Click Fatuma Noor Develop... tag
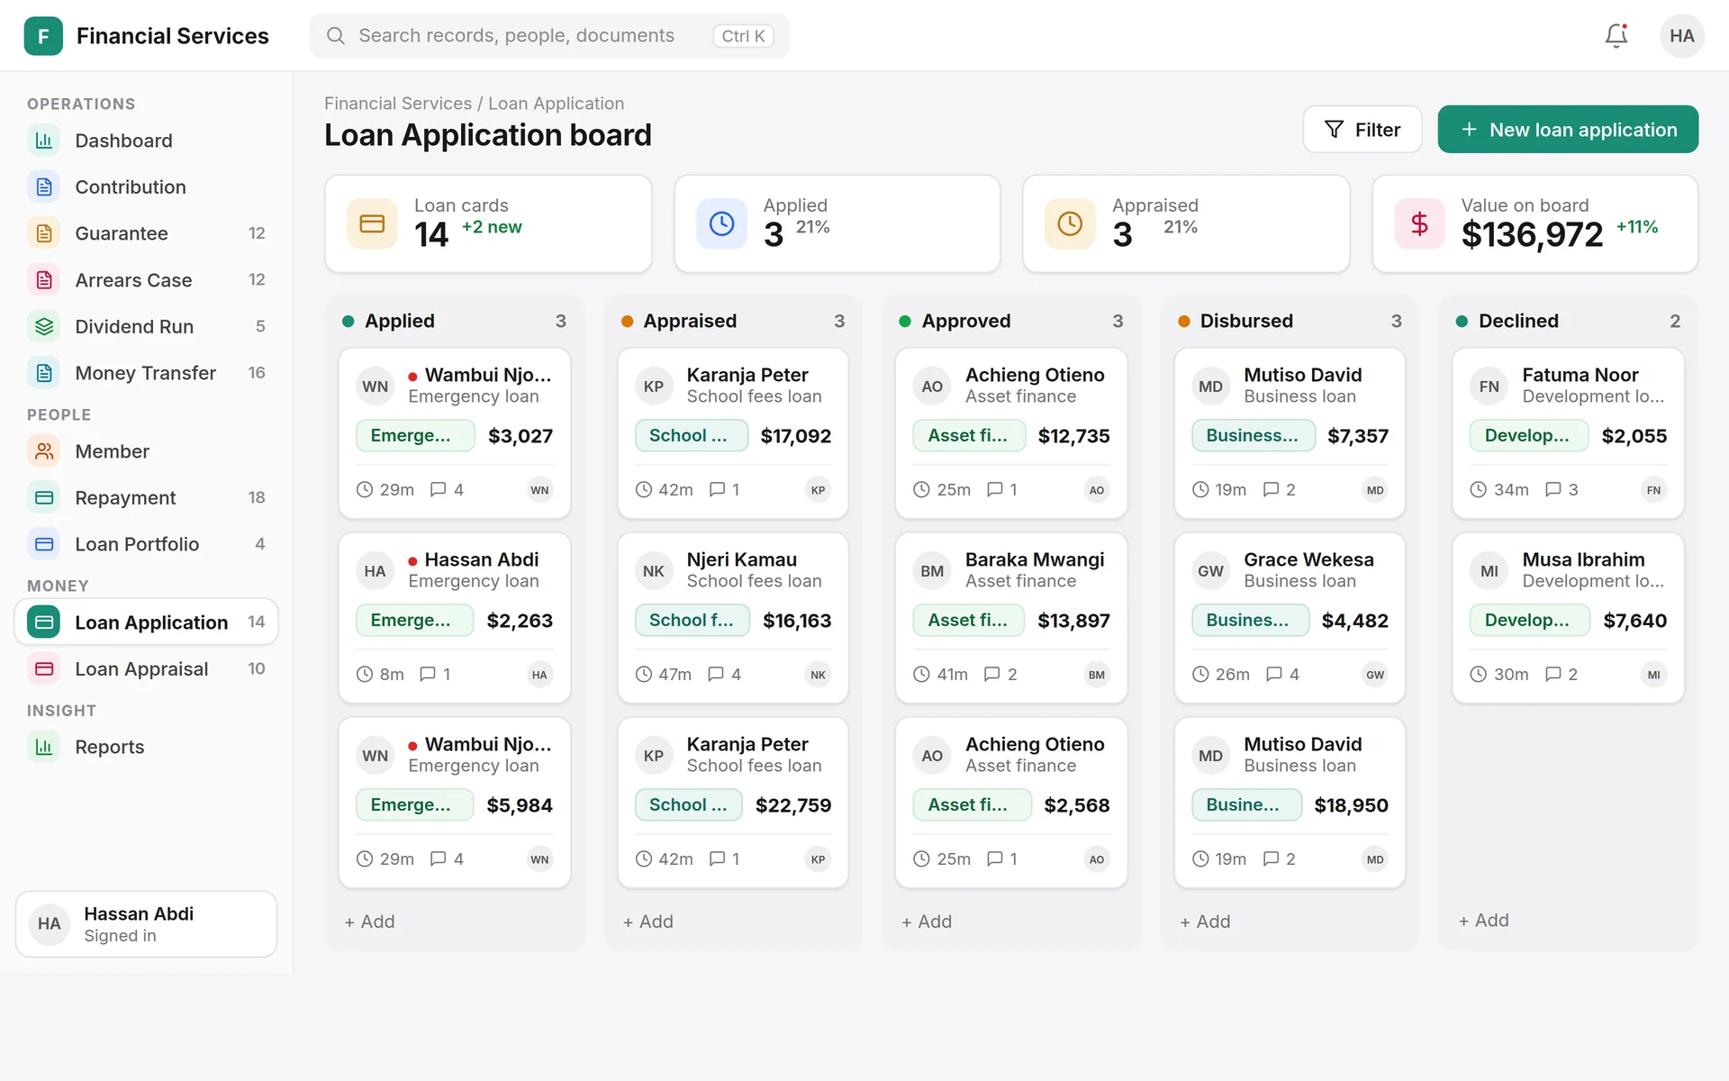The image size is (1729, 1081). [x=1527, y=436]
